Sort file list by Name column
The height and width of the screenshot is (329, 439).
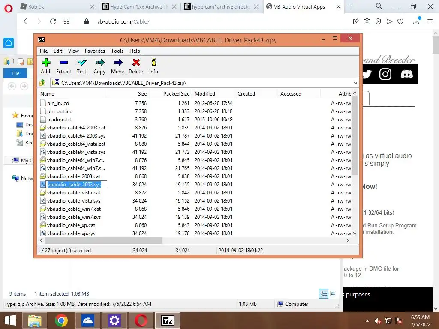pyautogui.click(x=72, y=94)
